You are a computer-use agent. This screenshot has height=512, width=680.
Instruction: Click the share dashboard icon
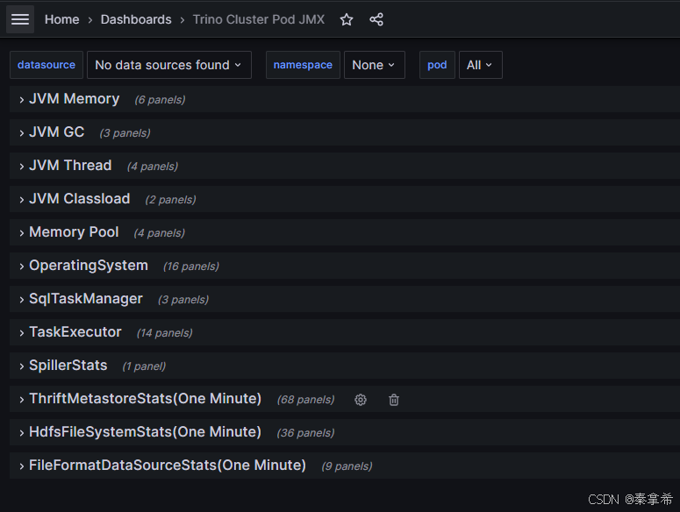(376, 19)
